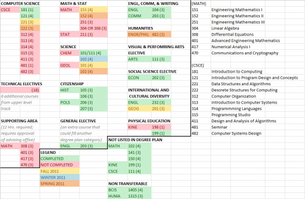Click the NOT LISTED IN DEGREE PLAN header
The width and height of the screenshot is (305, 199).
pyautogui.click(x=135, y=140)
